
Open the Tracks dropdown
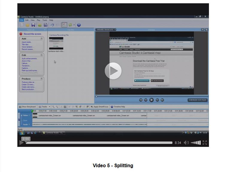[45, 107]
